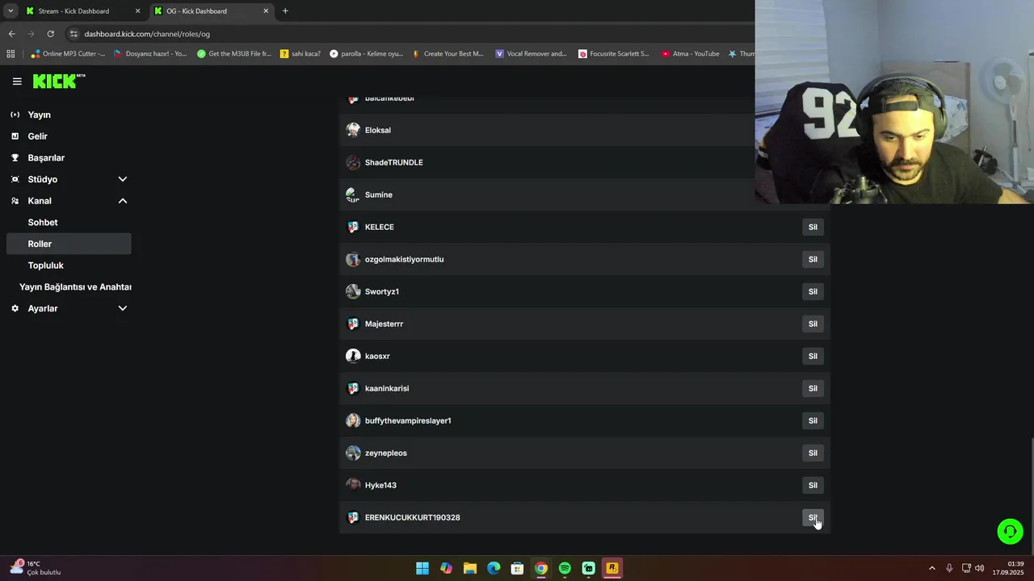Remove kaosxr with Sil button
The width and height of the screenshot is (1034, 581).
pos(813,356)
